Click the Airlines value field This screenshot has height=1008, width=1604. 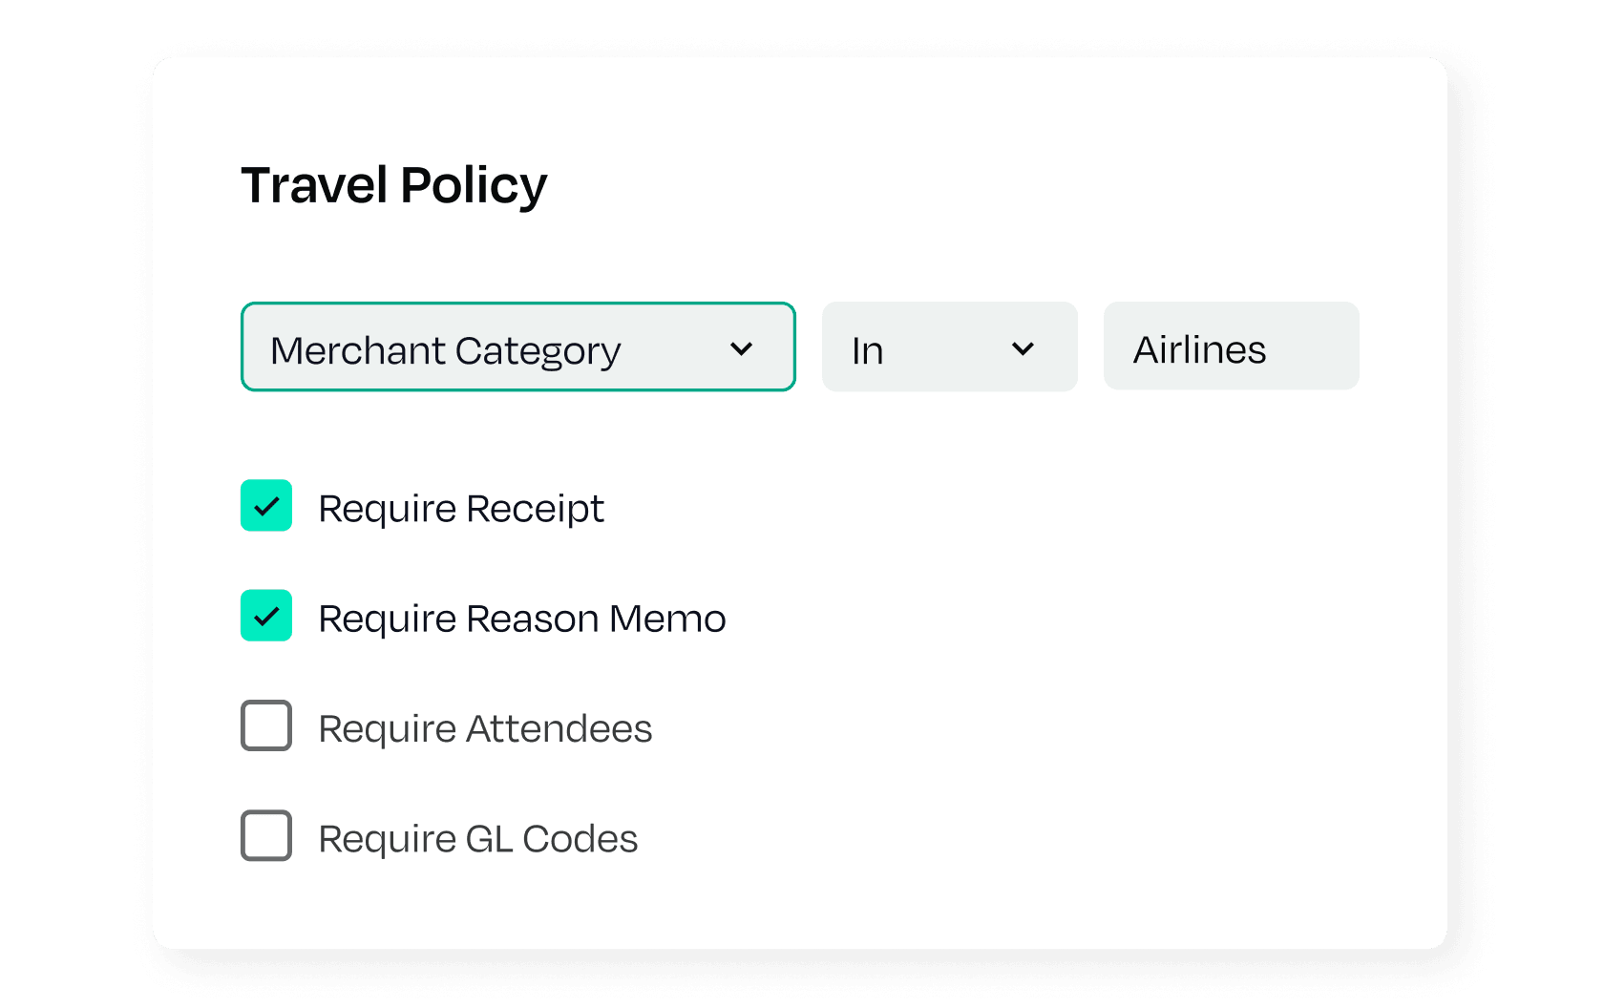[1231, 346]
